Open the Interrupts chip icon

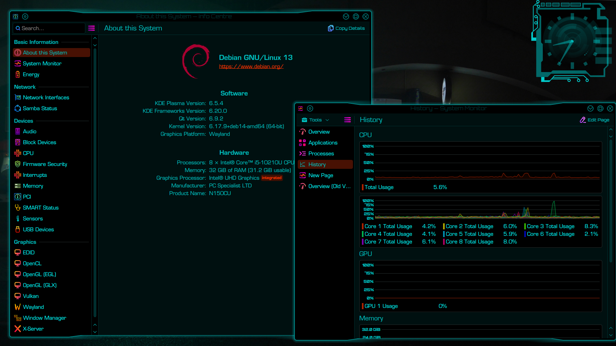pos(18,175)
